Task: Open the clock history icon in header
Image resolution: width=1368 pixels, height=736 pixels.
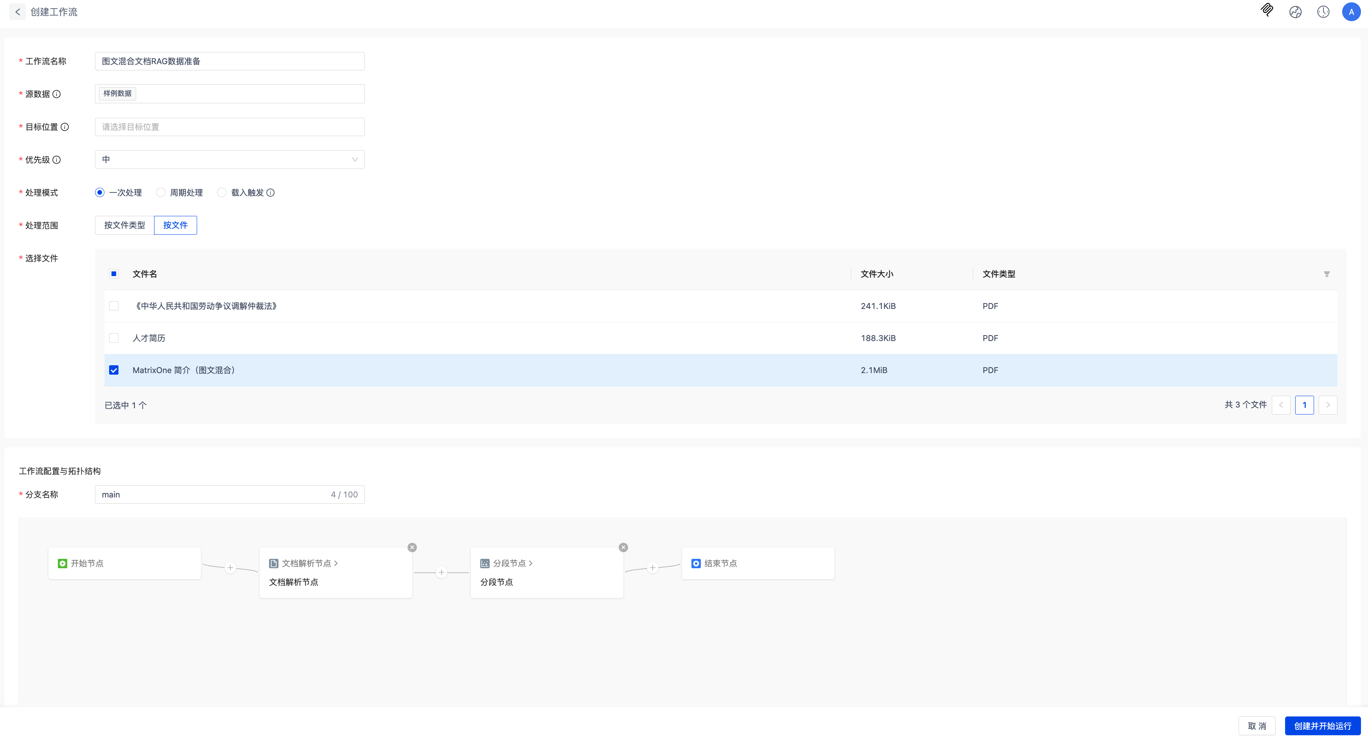Action: tap(1323, 12)
